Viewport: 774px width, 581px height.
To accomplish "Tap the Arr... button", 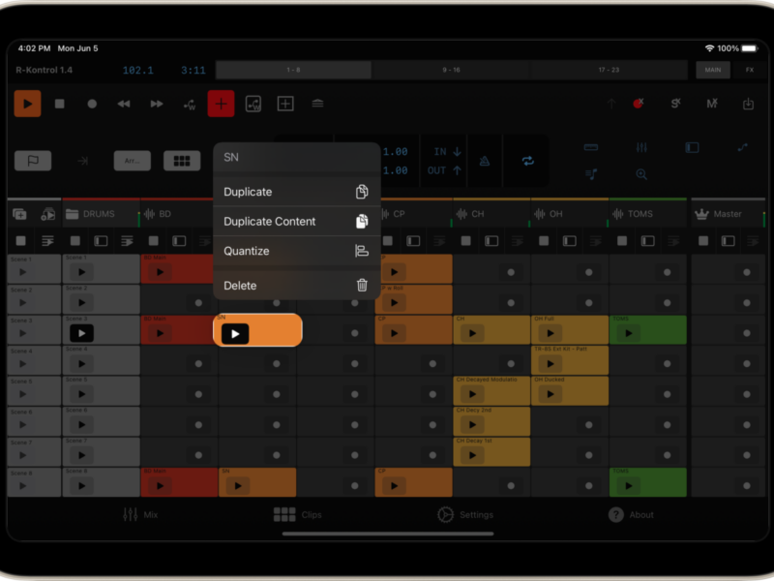I will 133,161.
